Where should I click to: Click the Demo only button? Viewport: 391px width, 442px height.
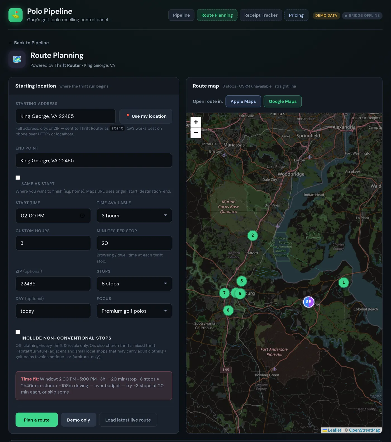pyautogui.click(x=78, y=420)
